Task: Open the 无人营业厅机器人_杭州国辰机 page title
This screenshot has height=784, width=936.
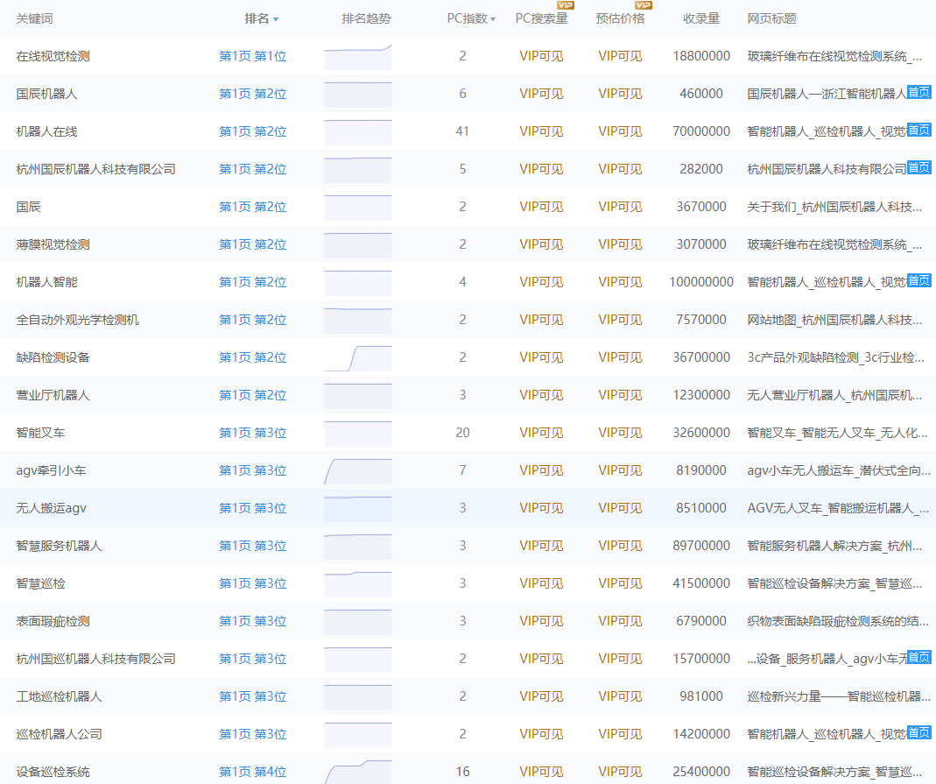Action: click(834, 395)
